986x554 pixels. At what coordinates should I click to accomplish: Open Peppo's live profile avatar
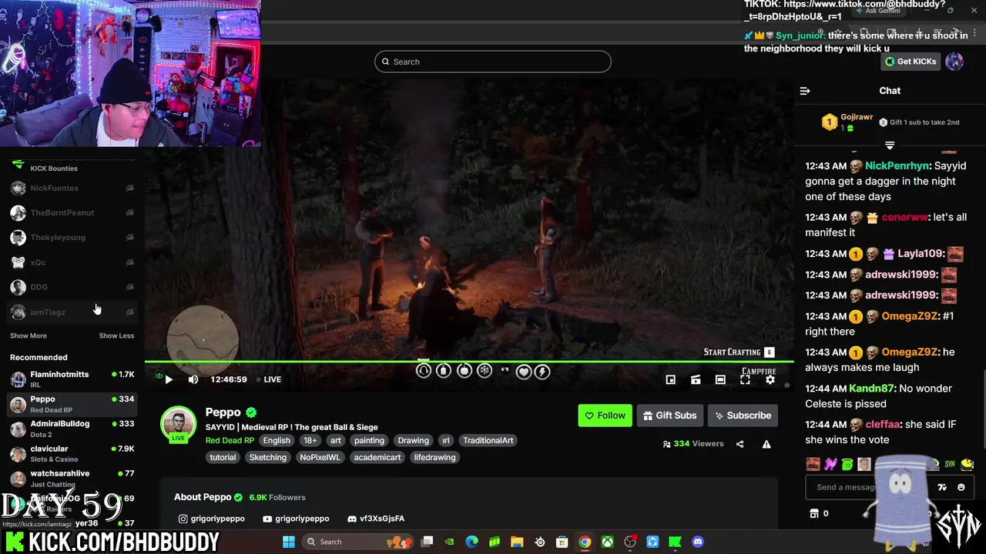pos(178,424)
